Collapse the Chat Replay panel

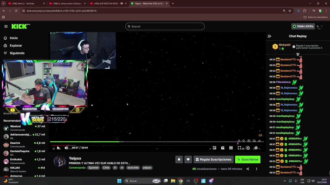pyautogui.click(x=269, y=36)
